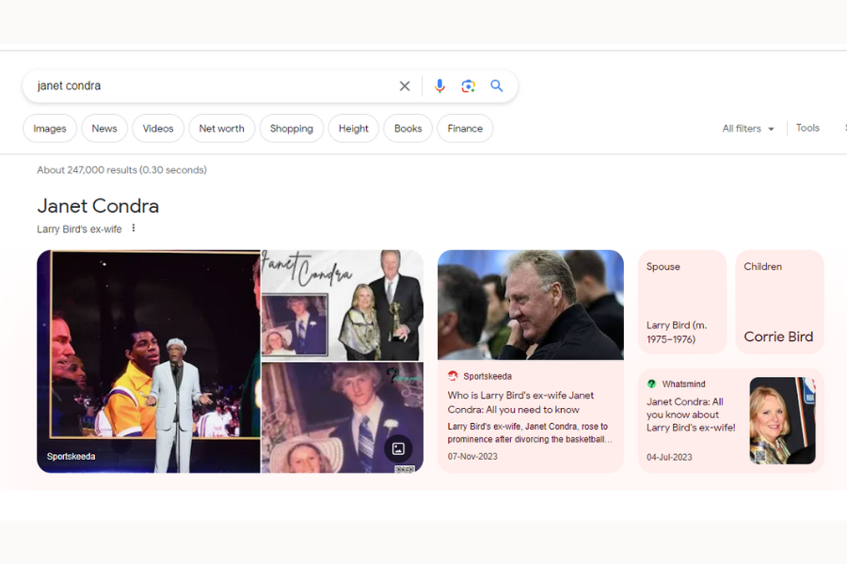Image resolution: width=847 pixels, height=564 pixels.
Task: Clear the search box with the X icon
Action: pos(404,86)
